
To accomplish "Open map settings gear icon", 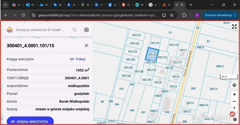I will point(86,30).
